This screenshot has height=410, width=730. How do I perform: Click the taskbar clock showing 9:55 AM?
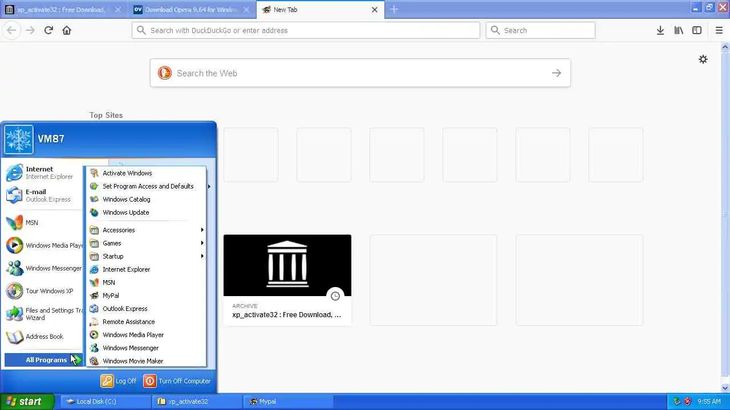click(x=709, y=401)
